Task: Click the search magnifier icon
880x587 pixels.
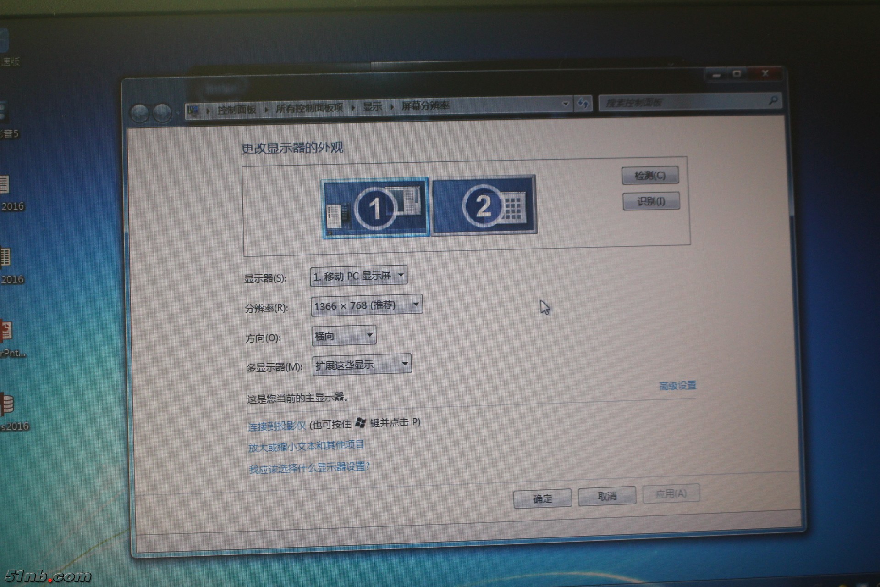Action: [773, 100]
